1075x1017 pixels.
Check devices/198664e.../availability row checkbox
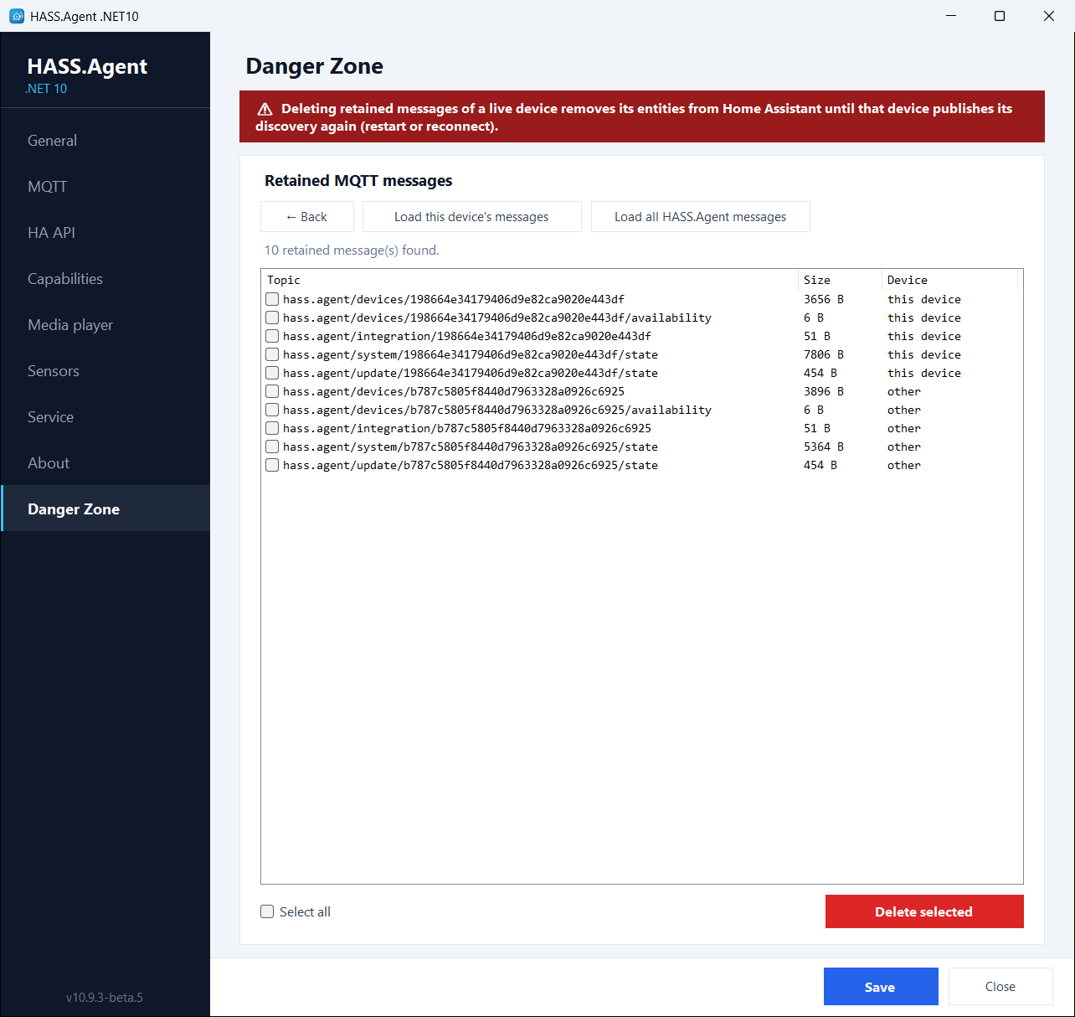point(272,317)
